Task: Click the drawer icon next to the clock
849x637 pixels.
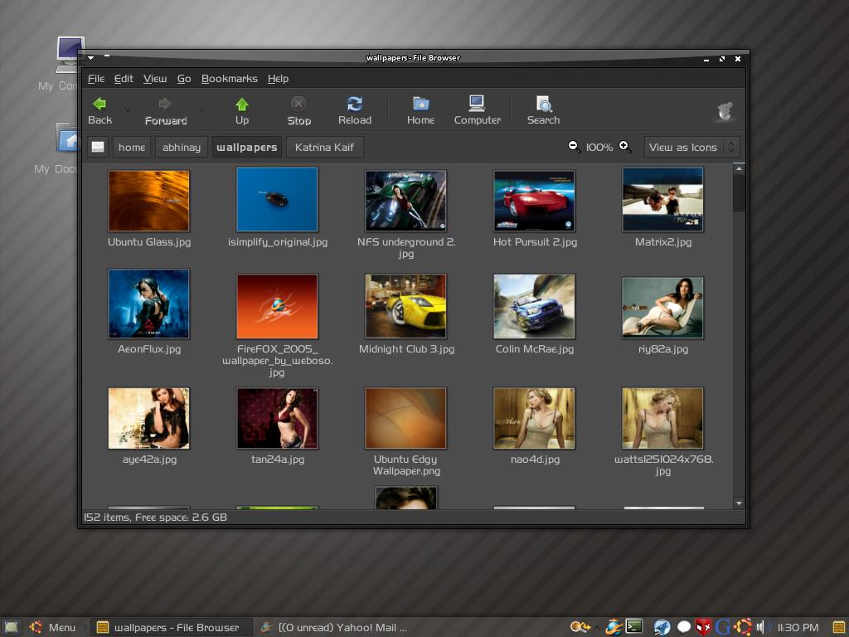Action: (839, 627)
